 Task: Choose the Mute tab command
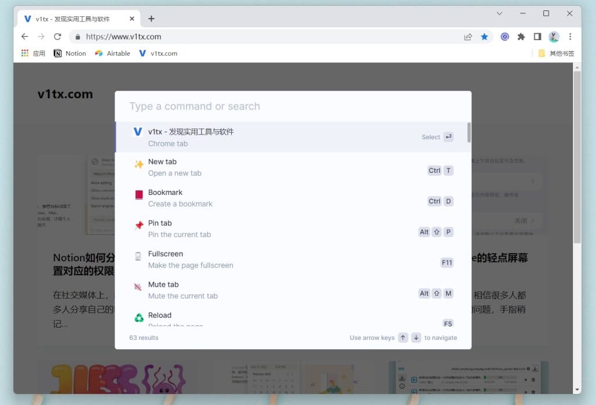pyautogui.click(x=291, y=290)
